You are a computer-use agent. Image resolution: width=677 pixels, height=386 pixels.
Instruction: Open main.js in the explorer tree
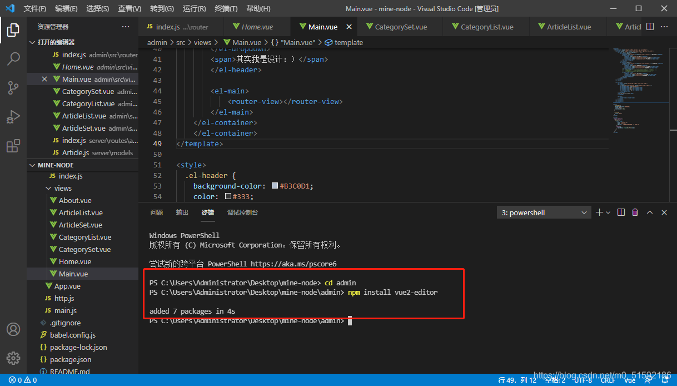65,310
